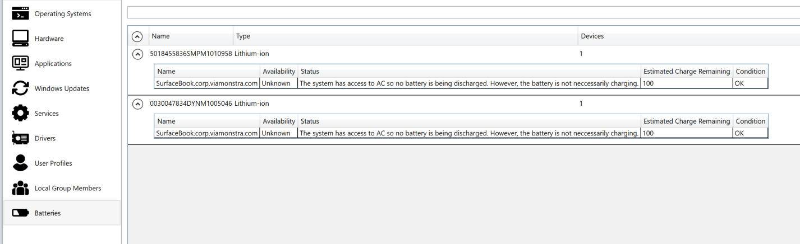This screenshot has width=800, height=244.
Task: Select battery serial 0030047834DYNM1005046
Action: (x=191, y=104)
